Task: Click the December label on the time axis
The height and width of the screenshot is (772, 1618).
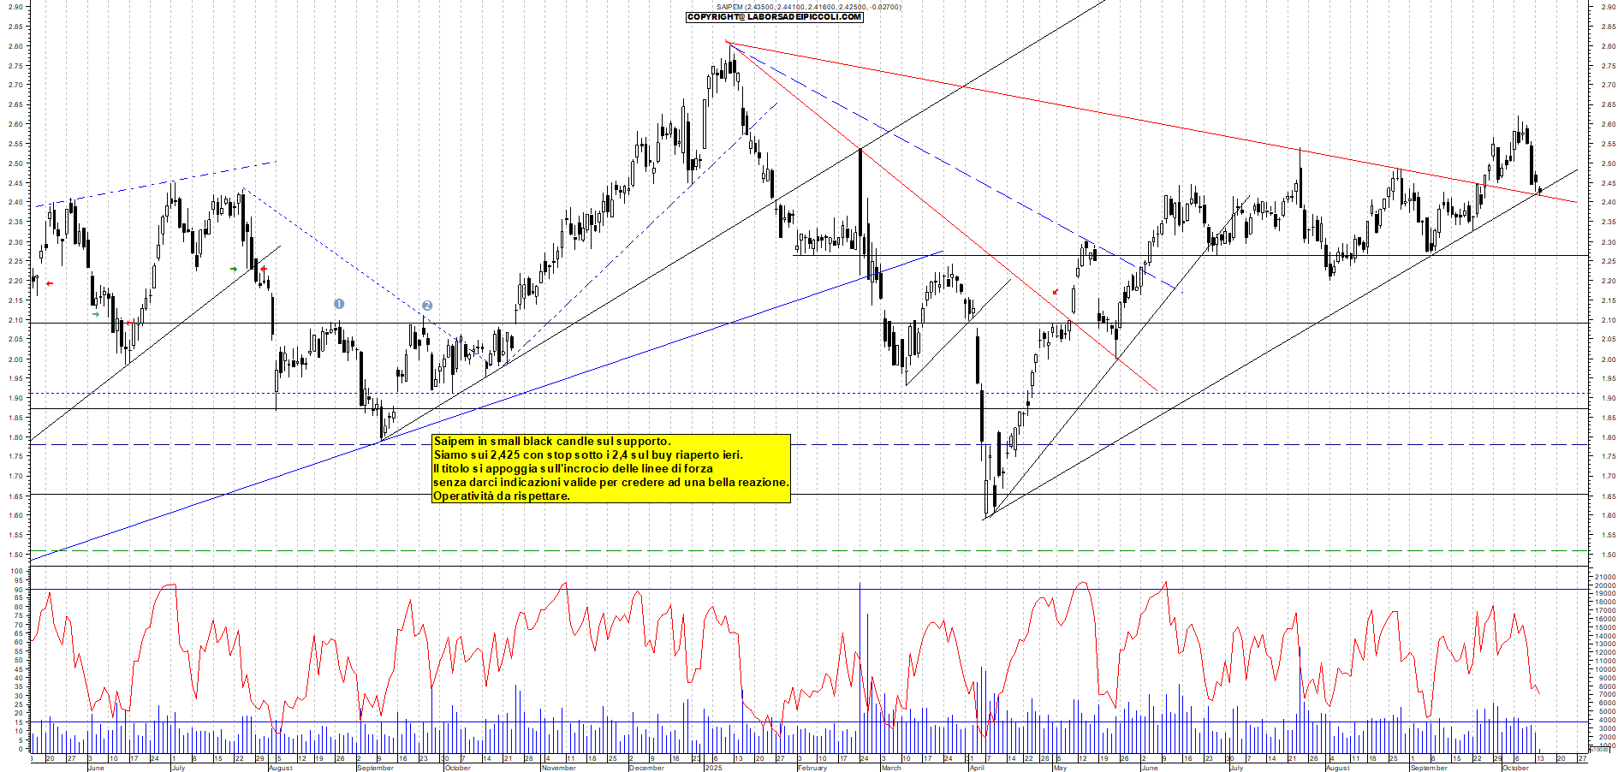Action: click(x=646, y=768)
